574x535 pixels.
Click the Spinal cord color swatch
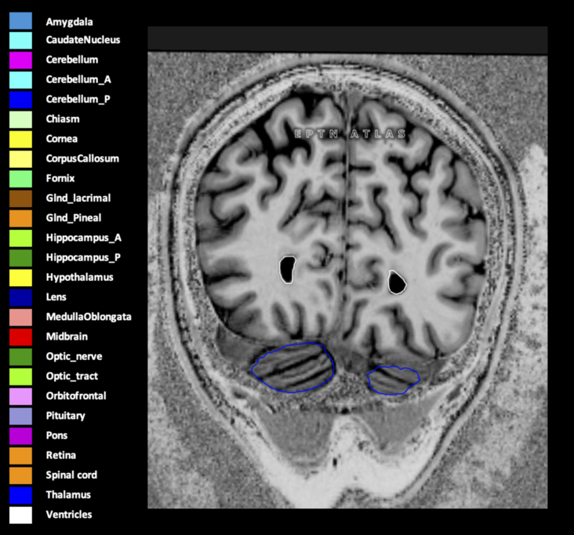(x=20, y=475)
